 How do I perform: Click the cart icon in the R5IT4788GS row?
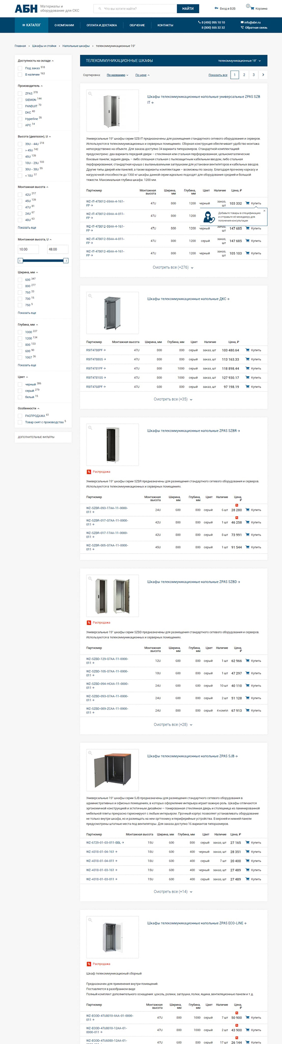247,359
